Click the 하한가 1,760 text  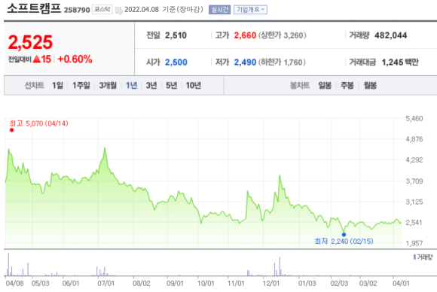(x=282, y=62)
